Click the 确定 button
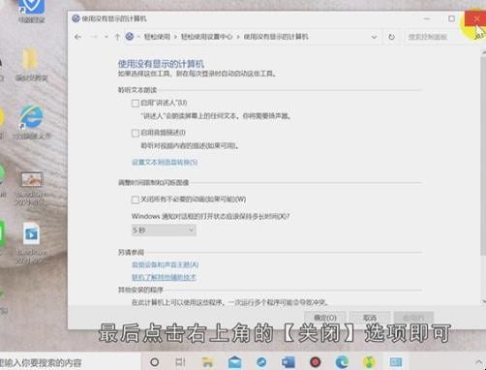The width and height of the screenshot is (486, 370). (325, 318)
